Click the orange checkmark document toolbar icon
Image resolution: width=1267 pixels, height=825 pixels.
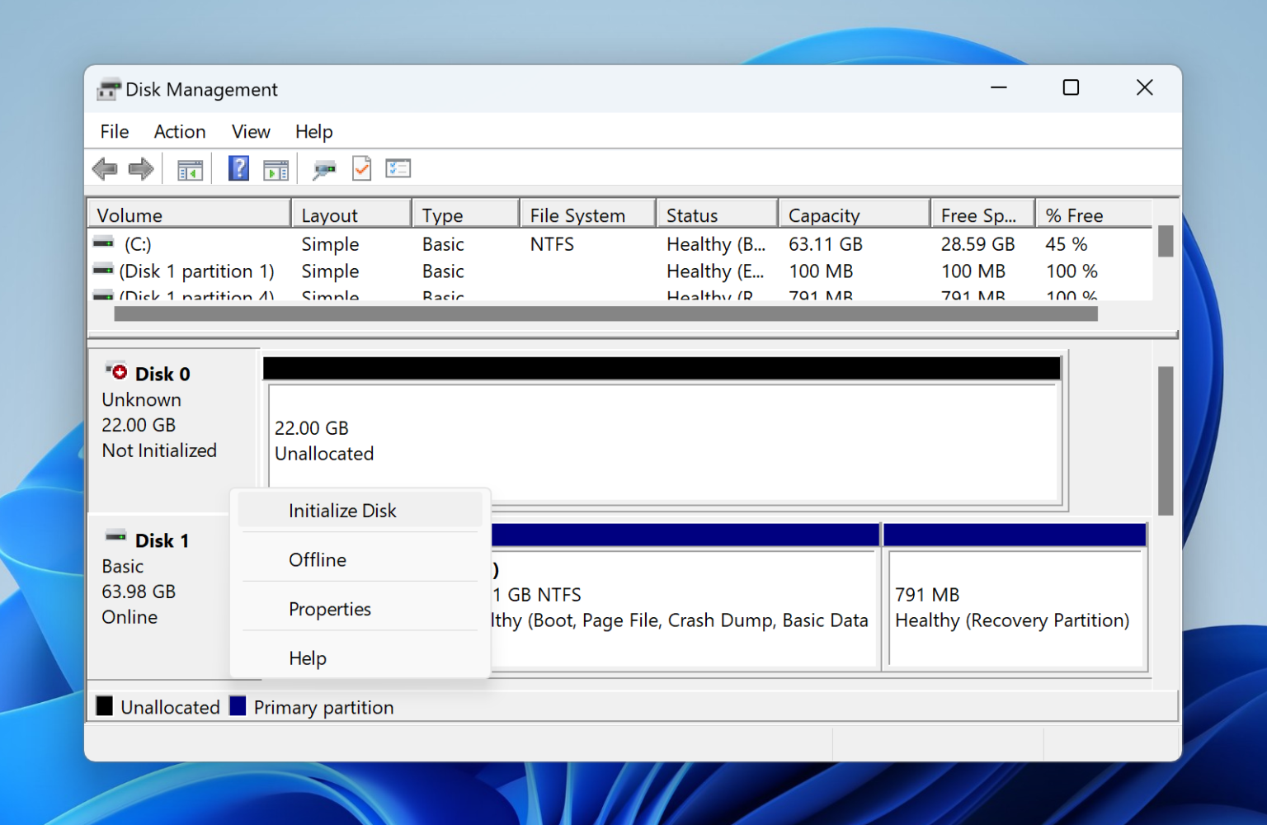[361, 168]
